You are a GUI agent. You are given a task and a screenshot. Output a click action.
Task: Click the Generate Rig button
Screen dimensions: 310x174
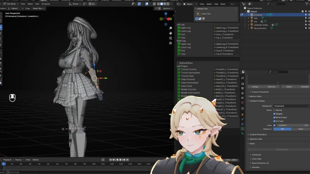coord(282,150)
